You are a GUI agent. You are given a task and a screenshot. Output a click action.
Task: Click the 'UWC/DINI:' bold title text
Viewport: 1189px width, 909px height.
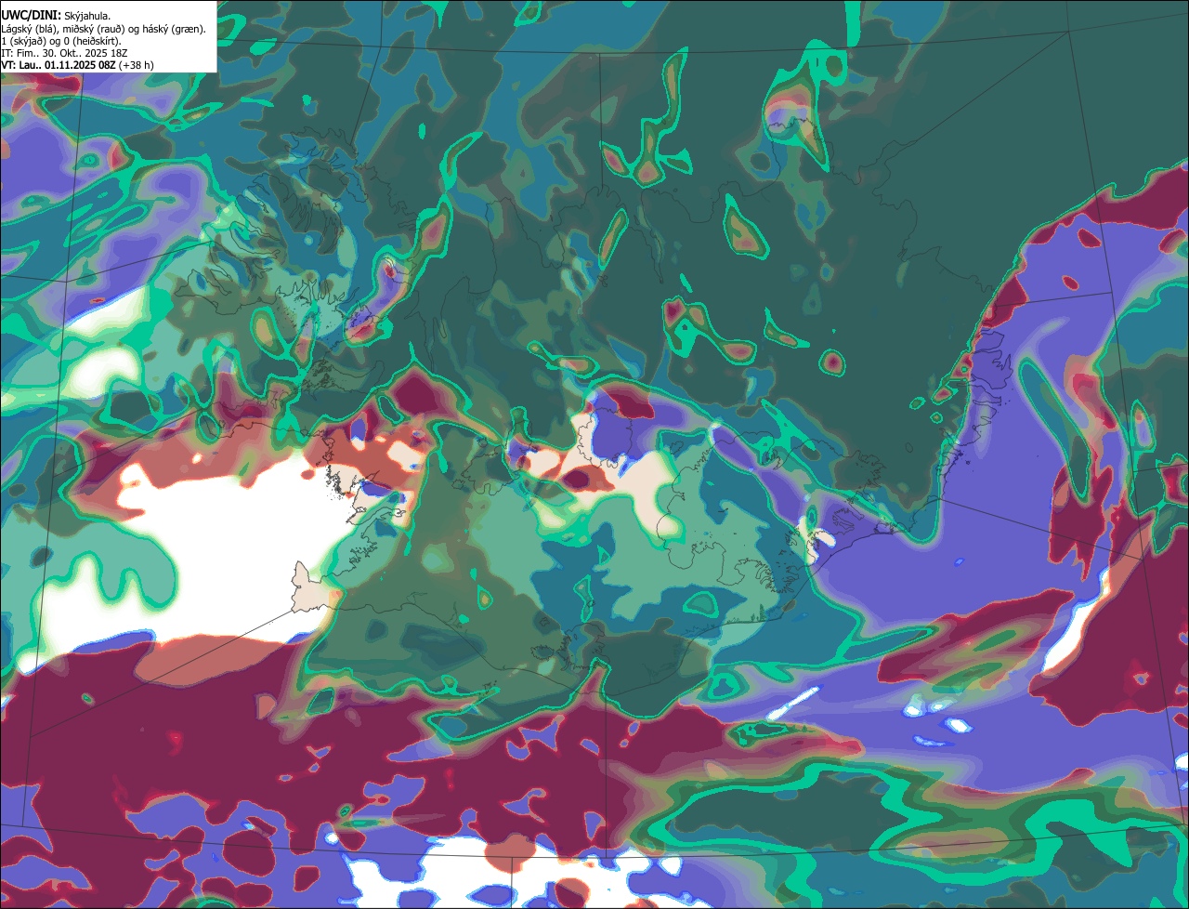[32, 16]
